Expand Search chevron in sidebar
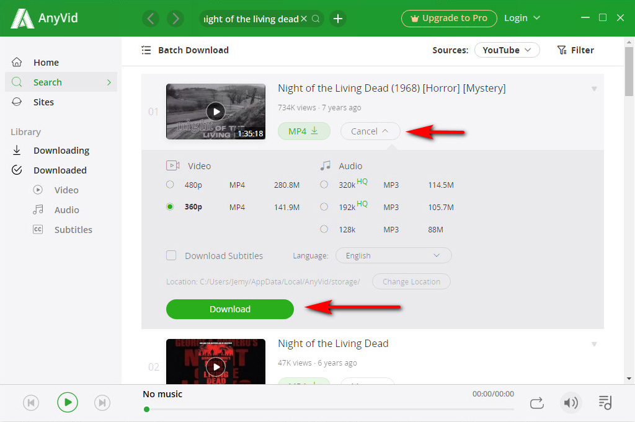This screenshot has width=635, height=422. 109,82
